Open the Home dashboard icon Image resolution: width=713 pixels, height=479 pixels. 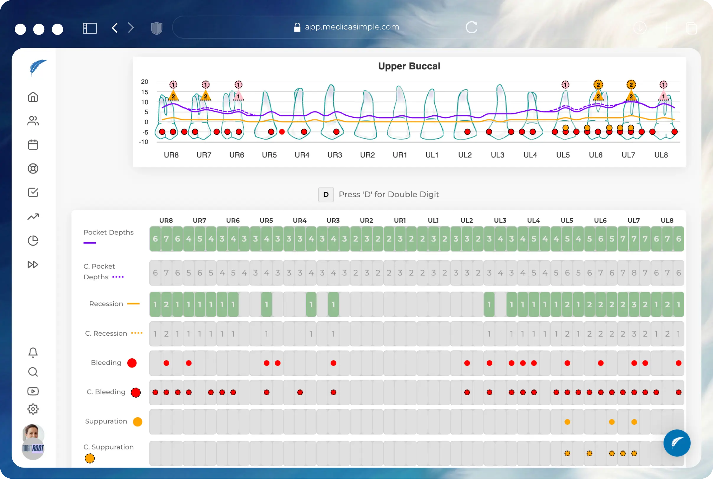point(33,97)
